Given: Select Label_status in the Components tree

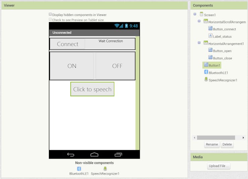Looking at the screenshot, I should [222, 37].
